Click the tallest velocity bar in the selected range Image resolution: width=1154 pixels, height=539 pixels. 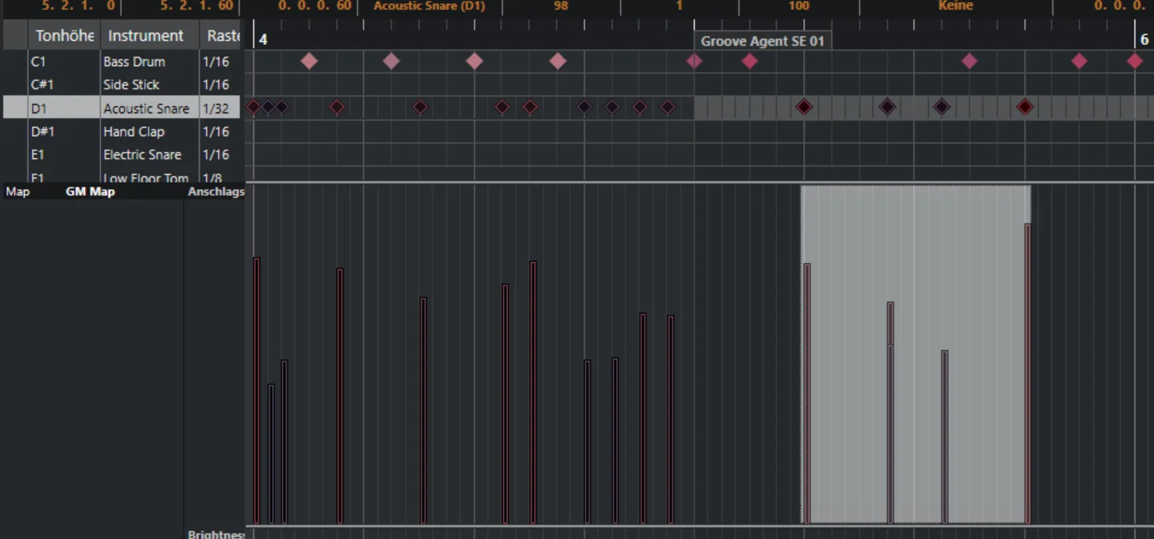1028,373
